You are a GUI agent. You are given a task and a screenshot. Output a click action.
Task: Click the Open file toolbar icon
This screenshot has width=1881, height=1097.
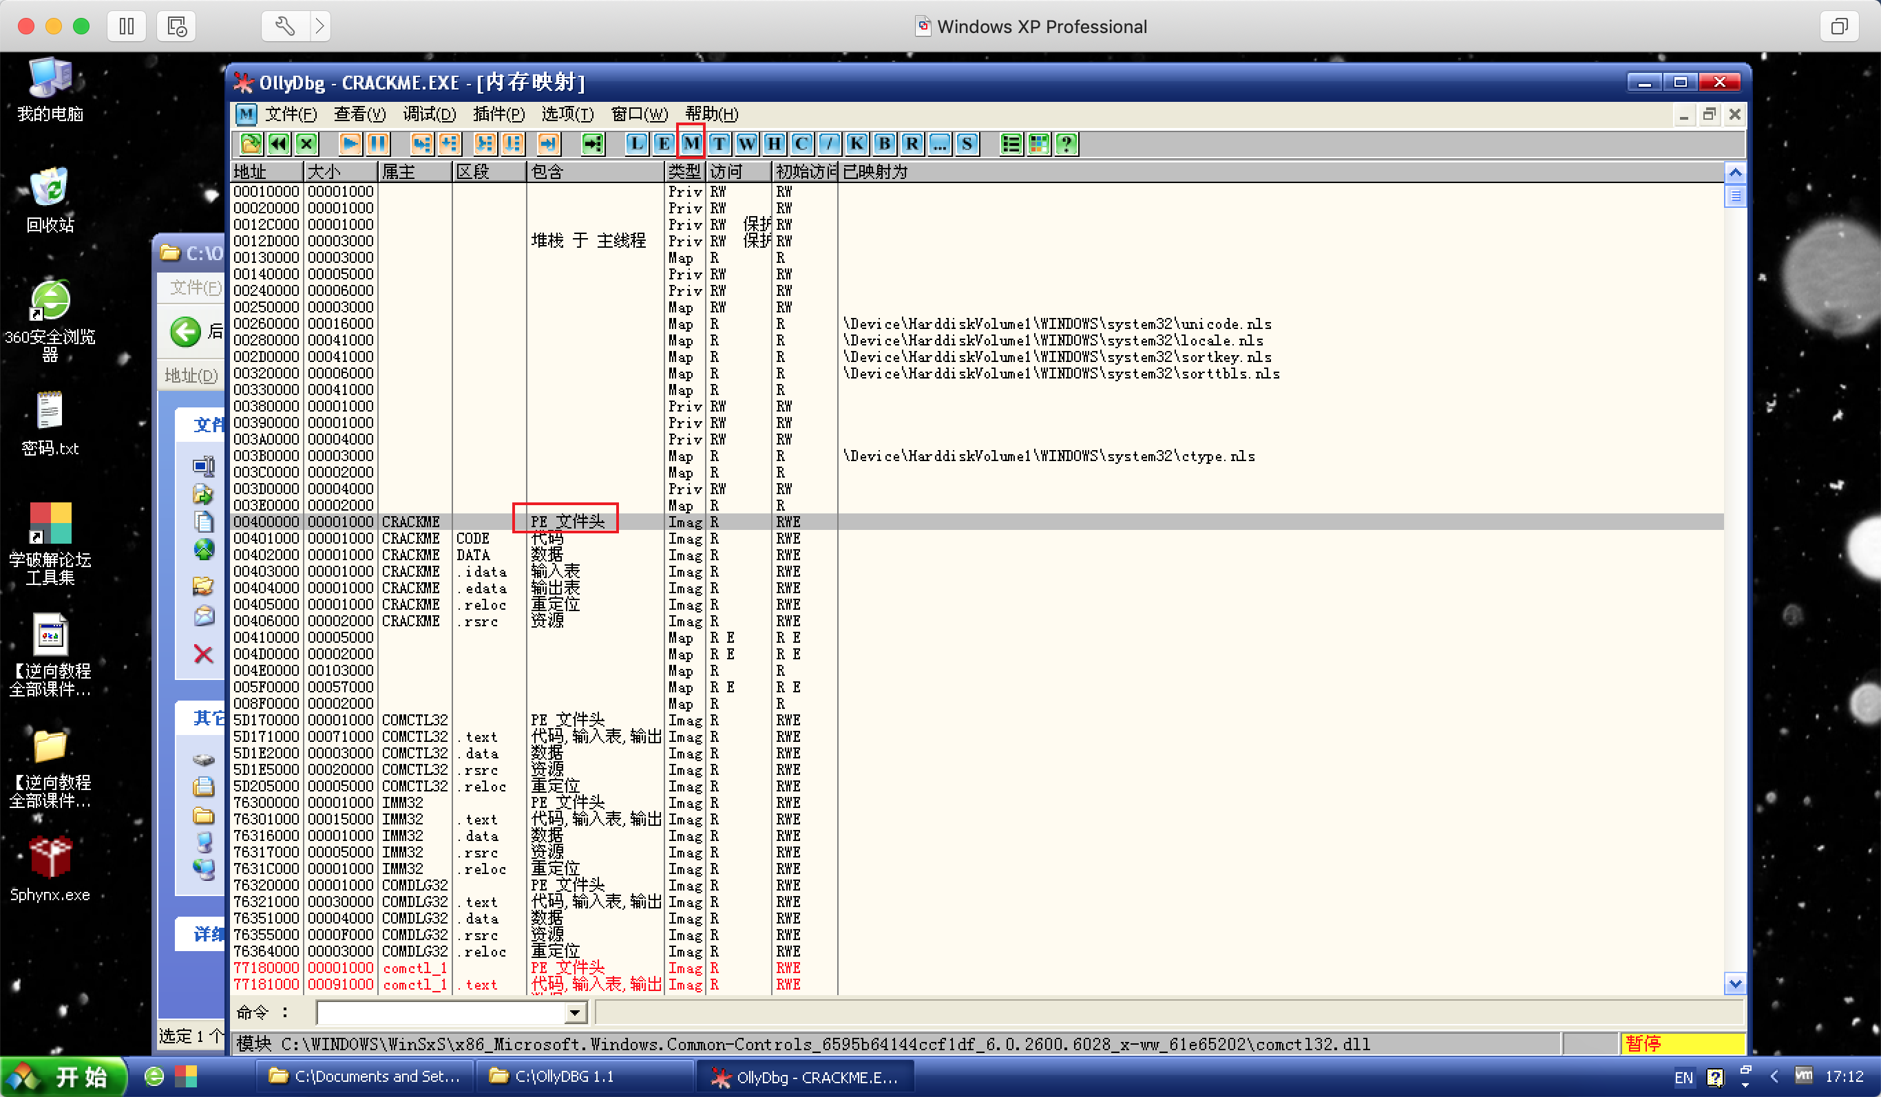[x=251, y=143]
